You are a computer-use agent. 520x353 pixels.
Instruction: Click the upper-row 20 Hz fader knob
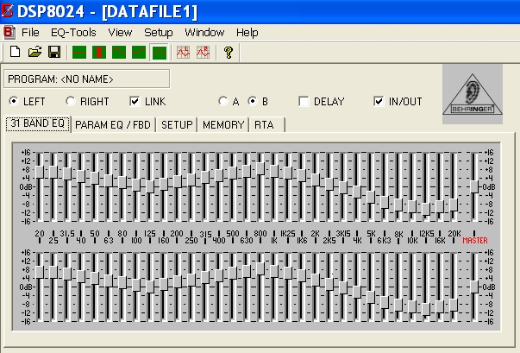40,172
